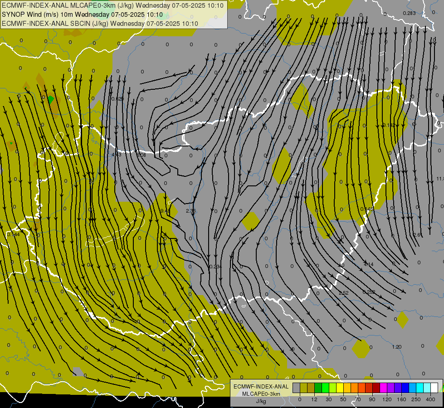Select the legend tick label 90
The height and width of the screenshot is (408, 444).
372,399
